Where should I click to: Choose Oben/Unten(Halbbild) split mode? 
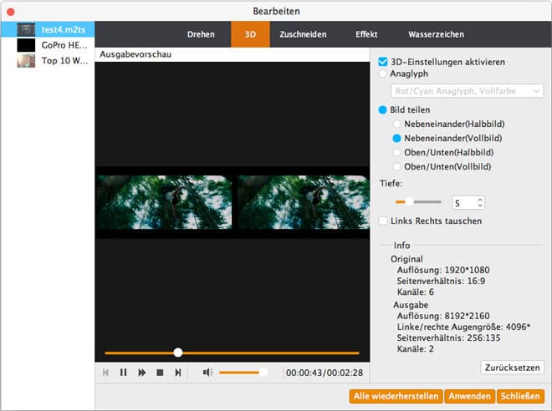click(x=398, y=153)
